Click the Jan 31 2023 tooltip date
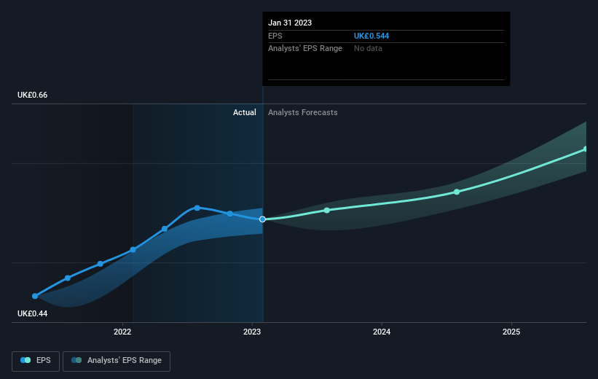The height and width of the screenshot is (379, 598). tap(290, 23)
